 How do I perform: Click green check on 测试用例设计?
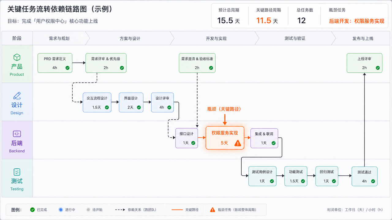tap(272, 181)
